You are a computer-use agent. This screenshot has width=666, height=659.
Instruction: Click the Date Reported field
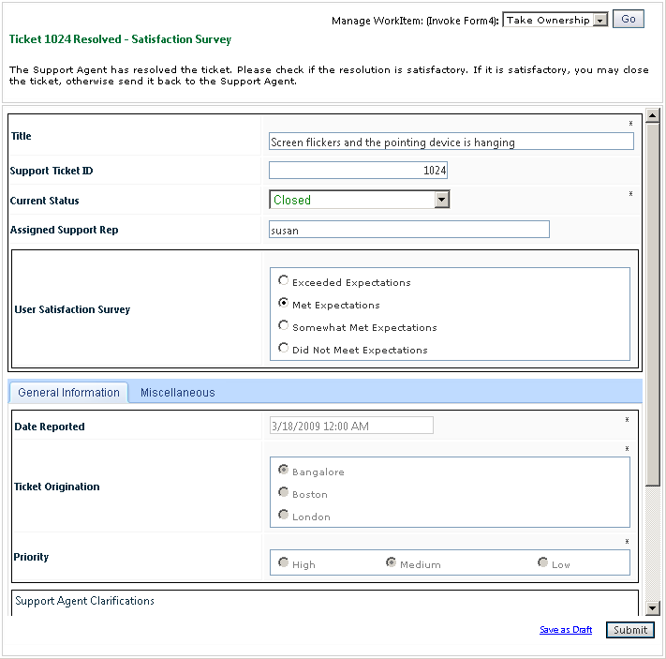pyautogui.click(x=351, y=426)
